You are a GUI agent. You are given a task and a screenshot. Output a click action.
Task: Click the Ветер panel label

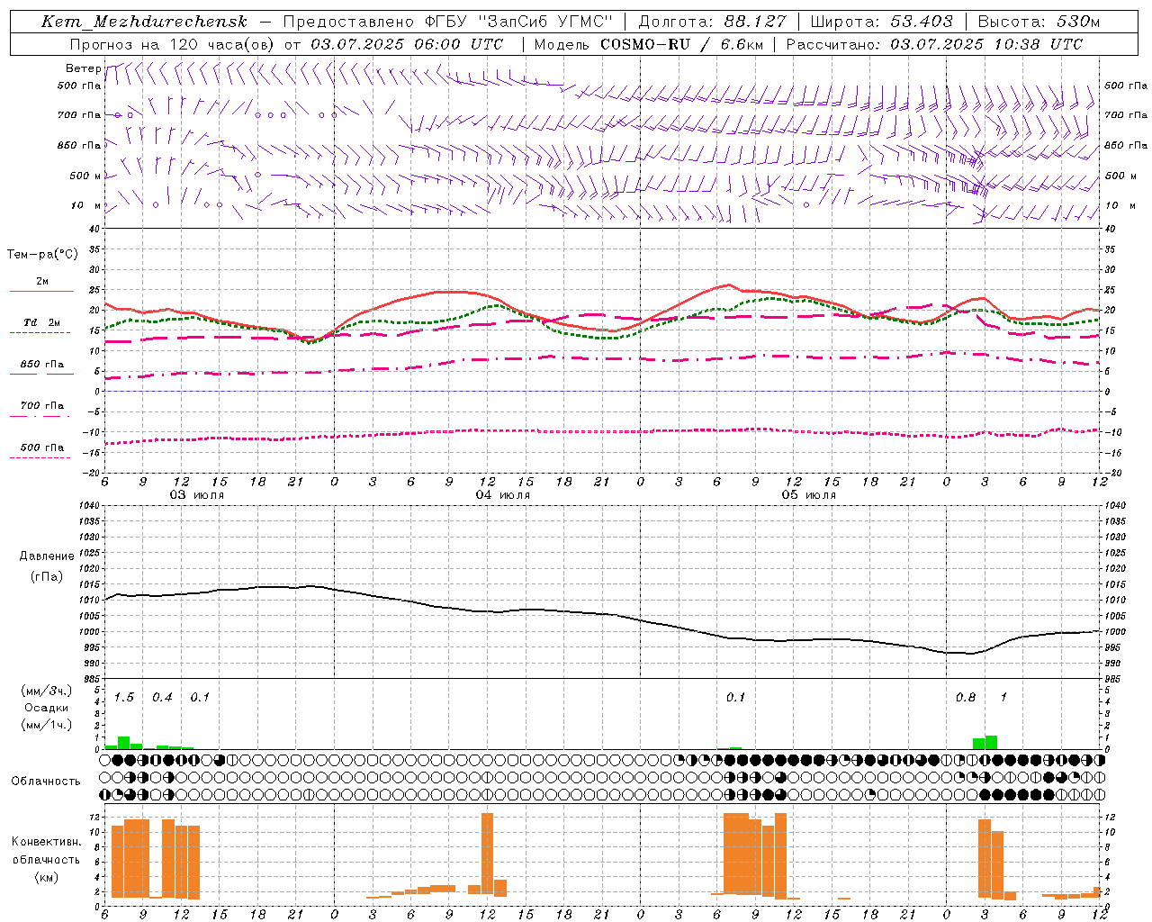[84, 68]
